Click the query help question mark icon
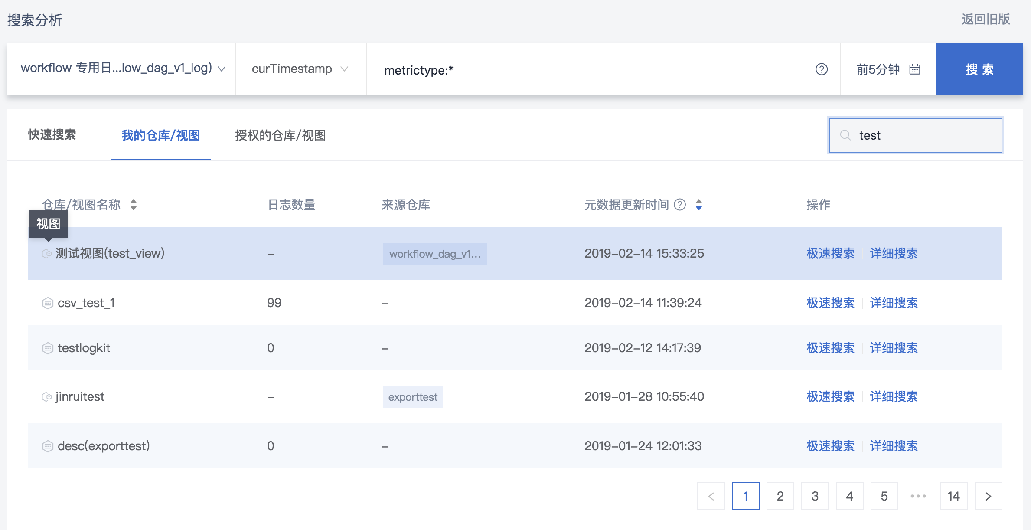The height and width of the screenshot is (530, 1031). [821, 69]
